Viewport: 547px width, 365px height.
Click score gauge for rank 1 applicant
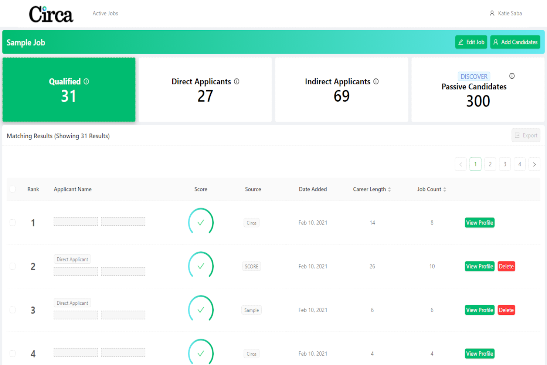201,222
